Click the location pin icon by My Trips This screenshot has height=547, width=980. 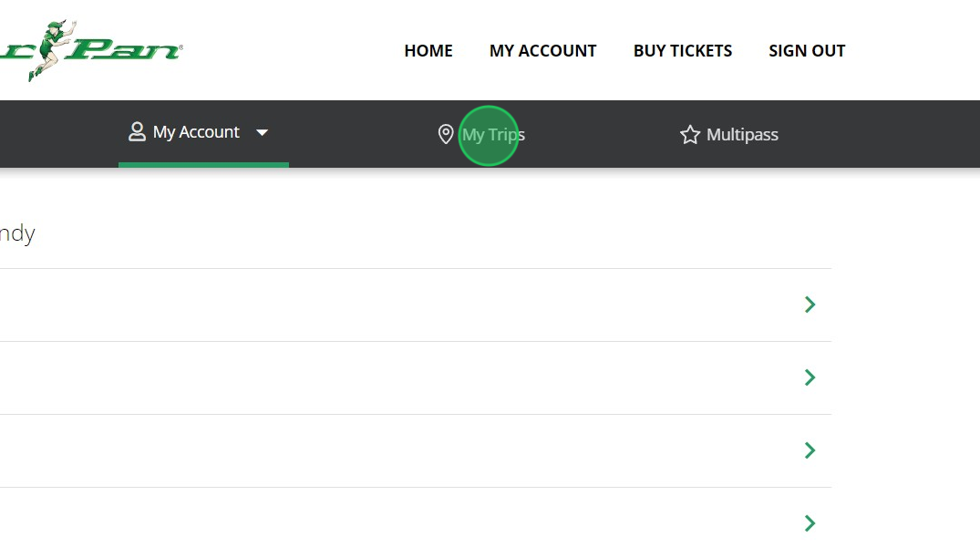click(446, 135)
